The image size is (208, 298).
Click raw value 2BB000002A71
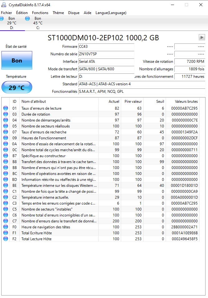(x=184, y=227)
